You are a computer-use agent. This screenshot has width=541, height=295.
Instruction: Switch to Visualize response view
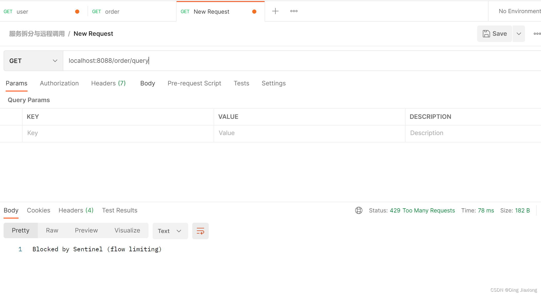click(x=127, y=231)
